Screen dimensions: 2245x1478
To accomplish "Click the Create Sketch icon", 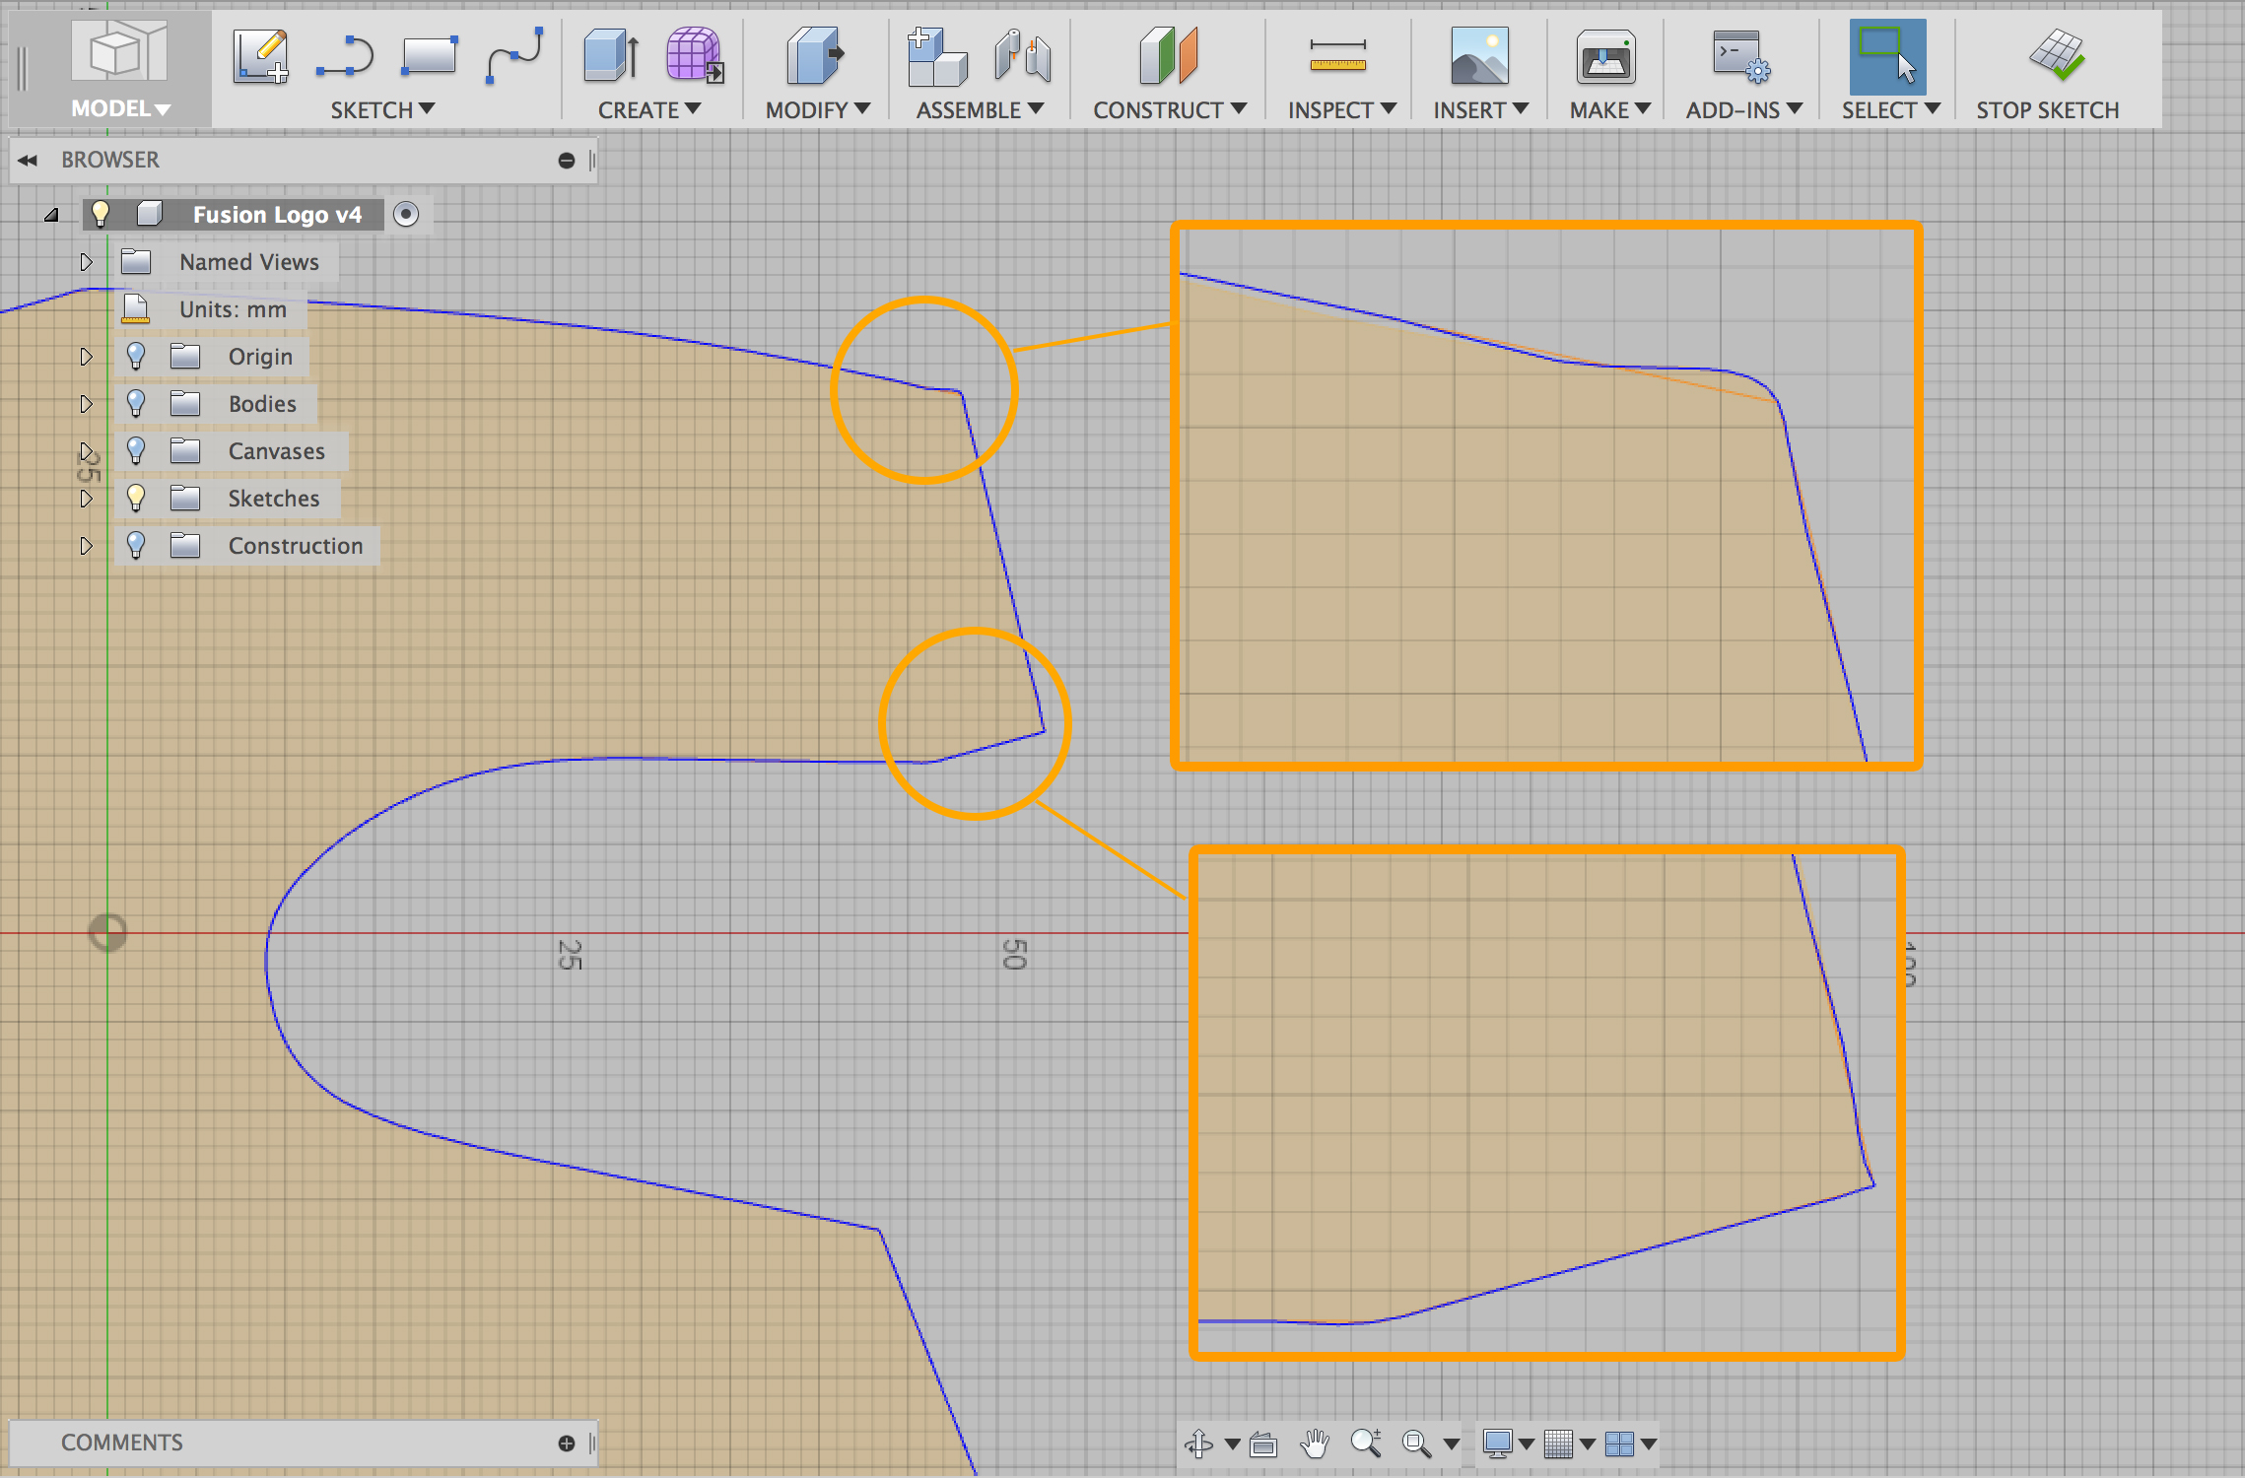I will [261, 56].
